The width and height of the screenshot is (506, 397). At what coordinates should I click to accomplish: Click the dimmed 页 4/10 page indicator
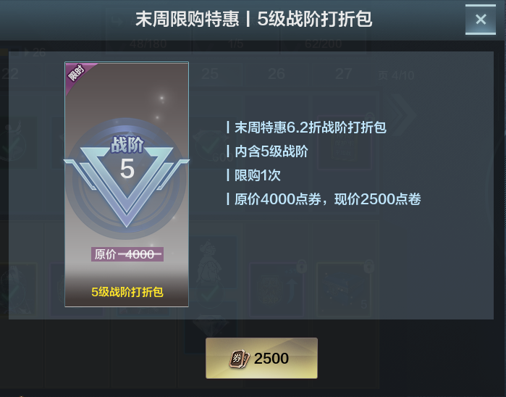(396, 75)
